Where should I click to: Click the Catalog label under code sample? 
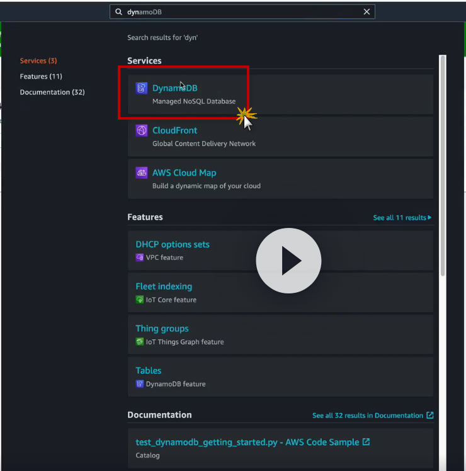coord(147,455)
